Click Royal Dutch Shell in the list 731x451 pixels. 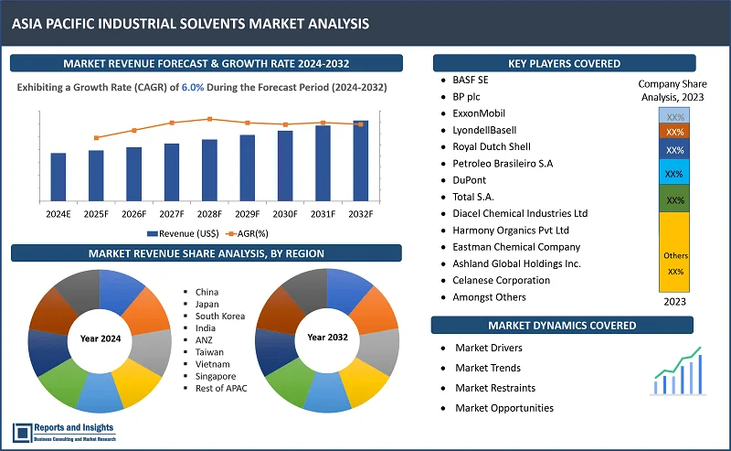(492, 146)
